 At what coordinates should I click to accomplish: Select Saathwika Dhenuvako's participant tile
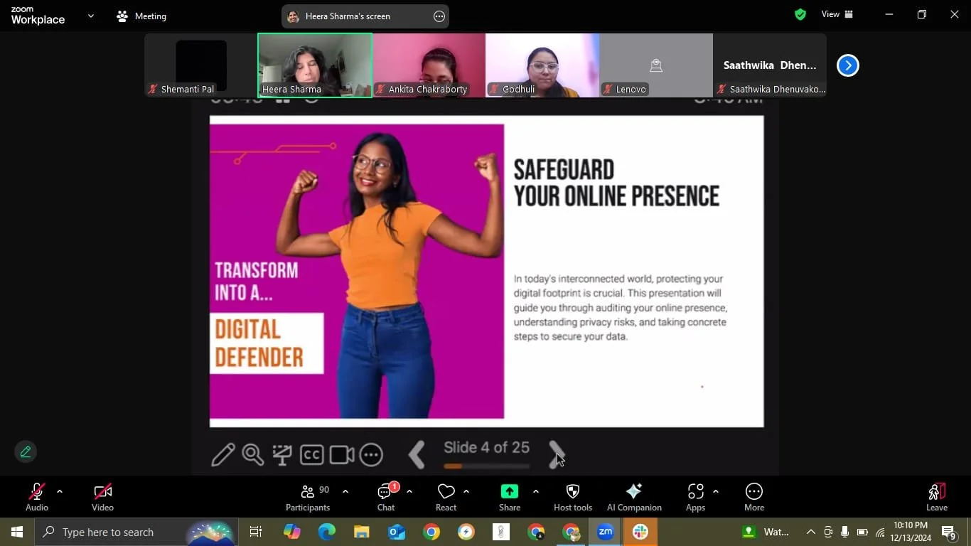(770, 65)
